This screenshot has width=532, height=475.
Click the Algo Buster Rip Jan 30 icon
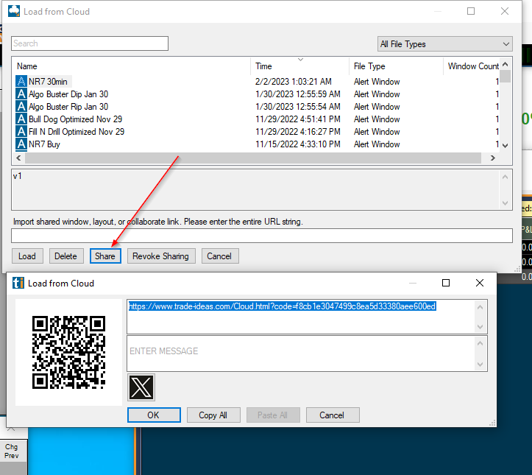(x=21, y=107)
